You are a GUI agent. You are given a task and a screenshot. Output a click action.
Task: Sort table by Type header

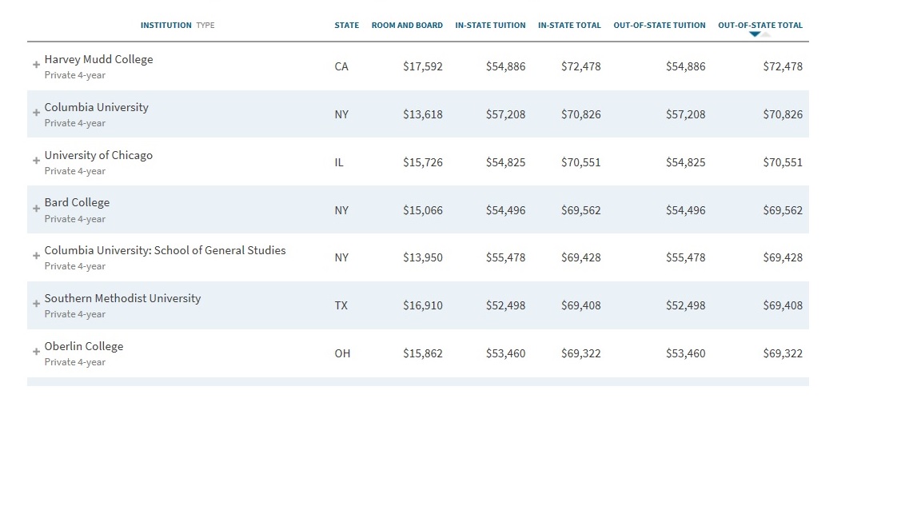click(x=205, y=26)
